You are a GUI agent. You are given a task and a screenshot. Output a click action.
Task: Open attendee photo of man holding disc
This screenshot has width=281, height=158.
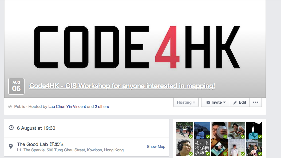click(x=219, y=131)
